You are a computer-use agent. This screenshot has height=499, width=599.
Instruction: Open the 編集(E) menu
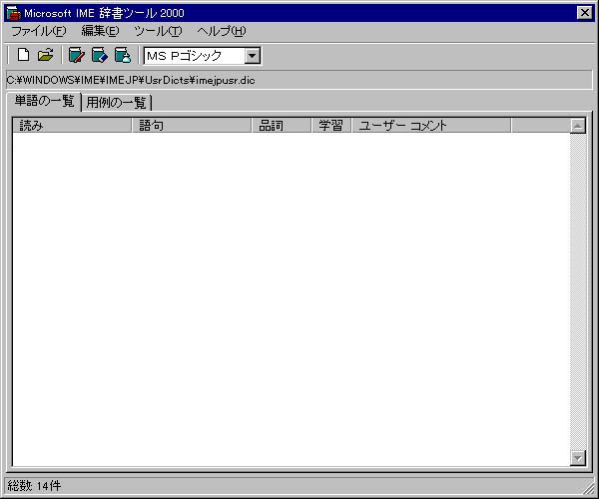[x=100, y=31]
